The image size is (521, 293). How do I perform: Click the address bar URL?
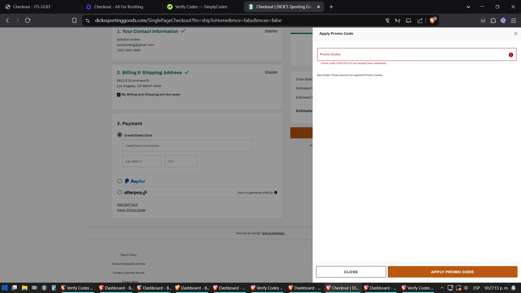point(188,20)
